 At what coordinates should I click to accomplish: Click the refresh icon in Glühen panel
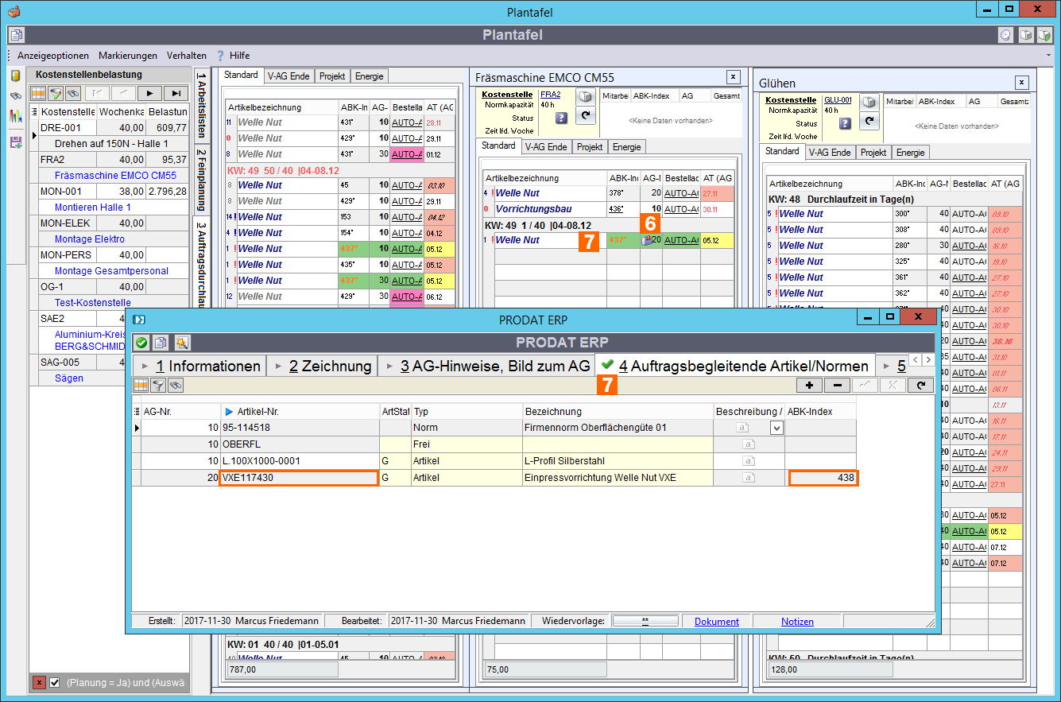coord(869,121)
